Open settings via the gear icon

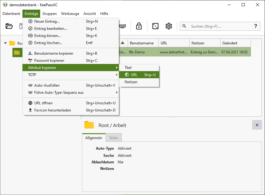(169, 26)
